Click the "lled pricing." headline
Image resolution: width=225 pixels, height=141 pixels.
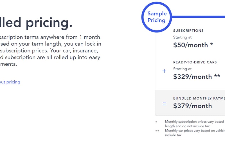coord(36,23)
